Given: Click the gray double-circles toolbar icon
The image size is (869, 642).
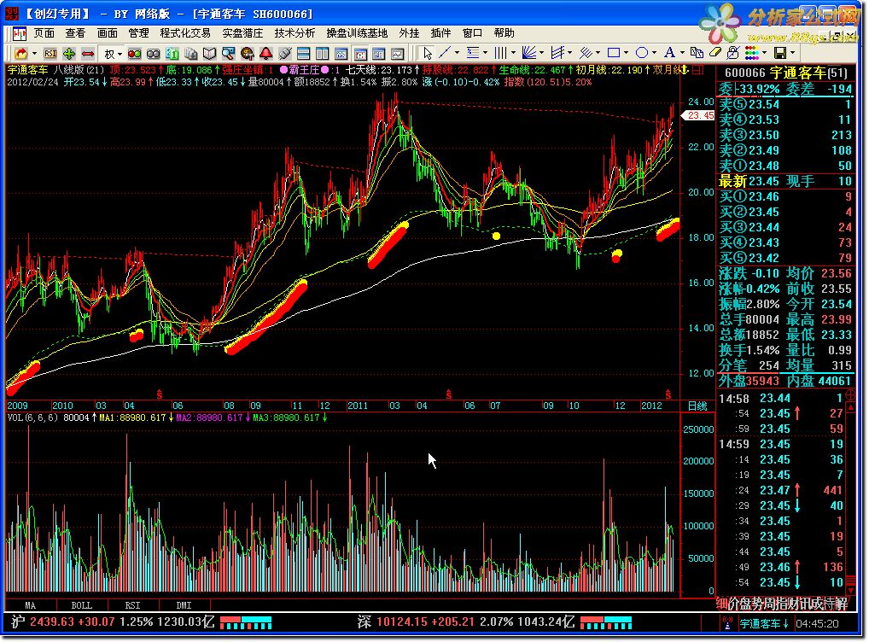Looking at the screenshot, I should tap(153, 54).
